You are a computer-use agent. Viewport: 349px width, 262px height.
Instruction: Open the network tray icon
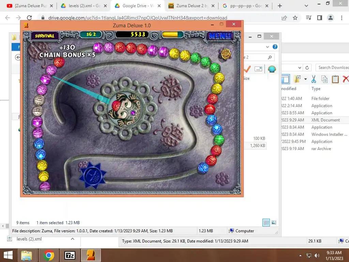309,256
